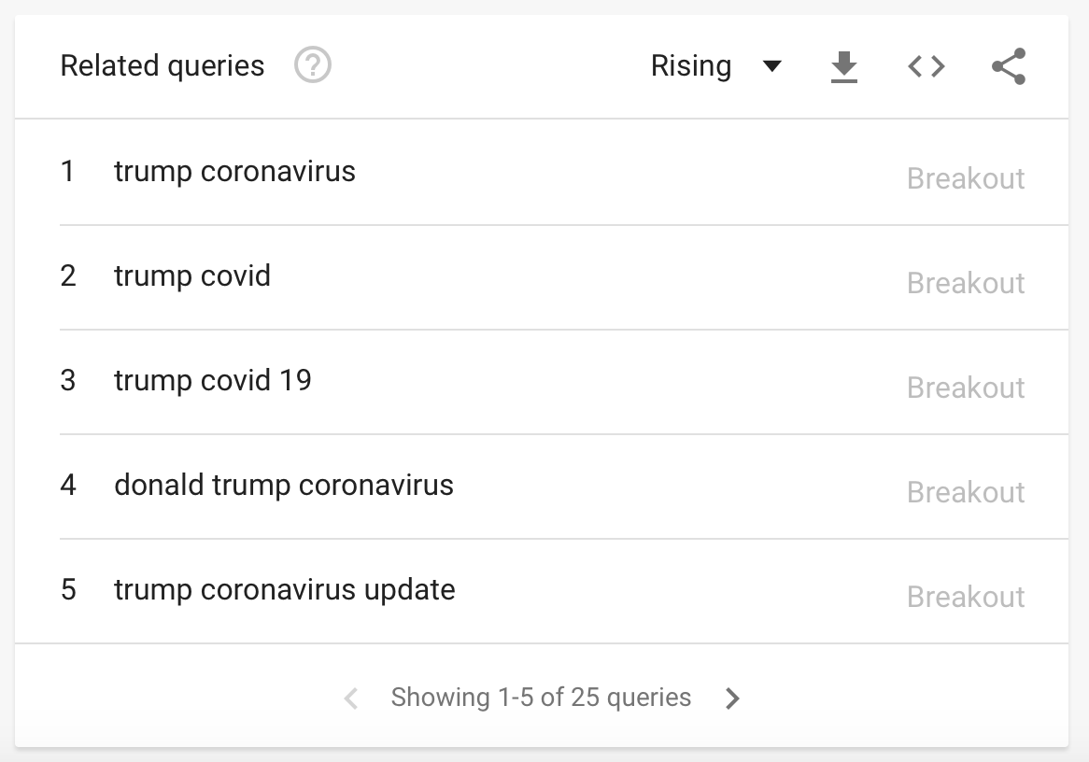Click Breakout label for trump coronavirus
Image resolution: width=1089 pixels, height=762 pixels.
pyautogui.click(x=966, y=178)
